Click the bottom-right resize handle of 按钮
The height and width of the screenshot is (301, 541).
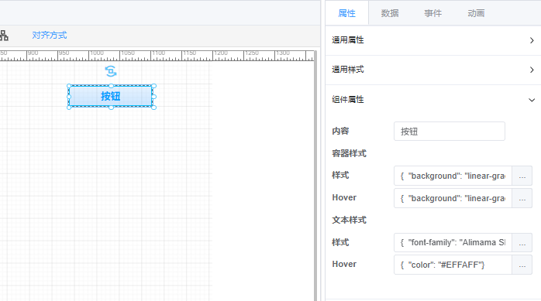point(154,108)
